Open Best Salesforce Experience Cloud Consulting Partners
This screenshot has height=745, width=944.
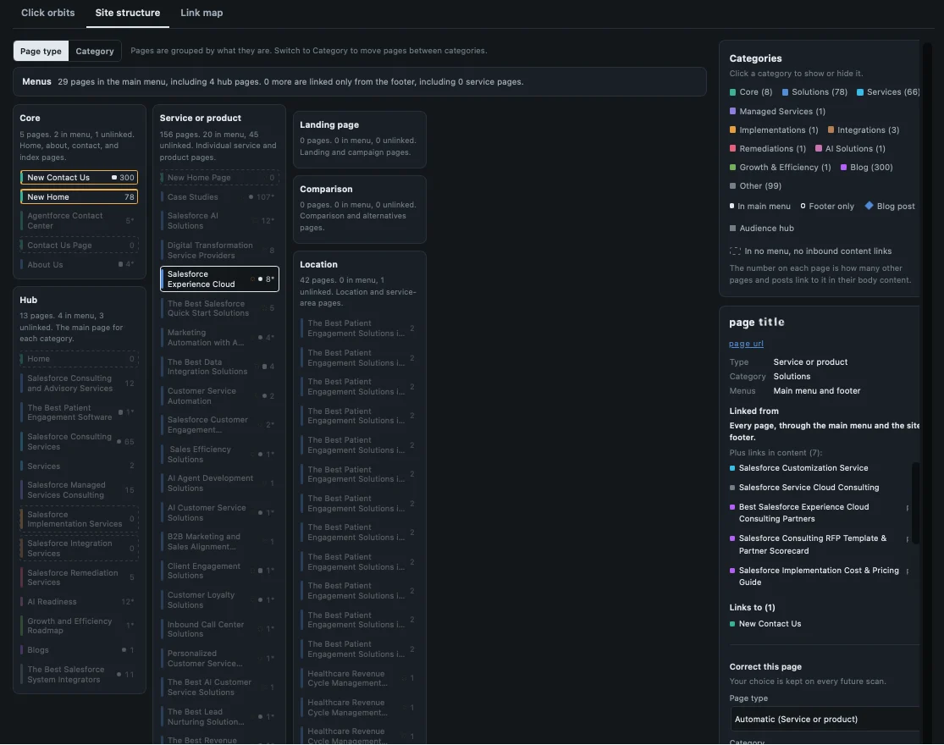[803, 513]
